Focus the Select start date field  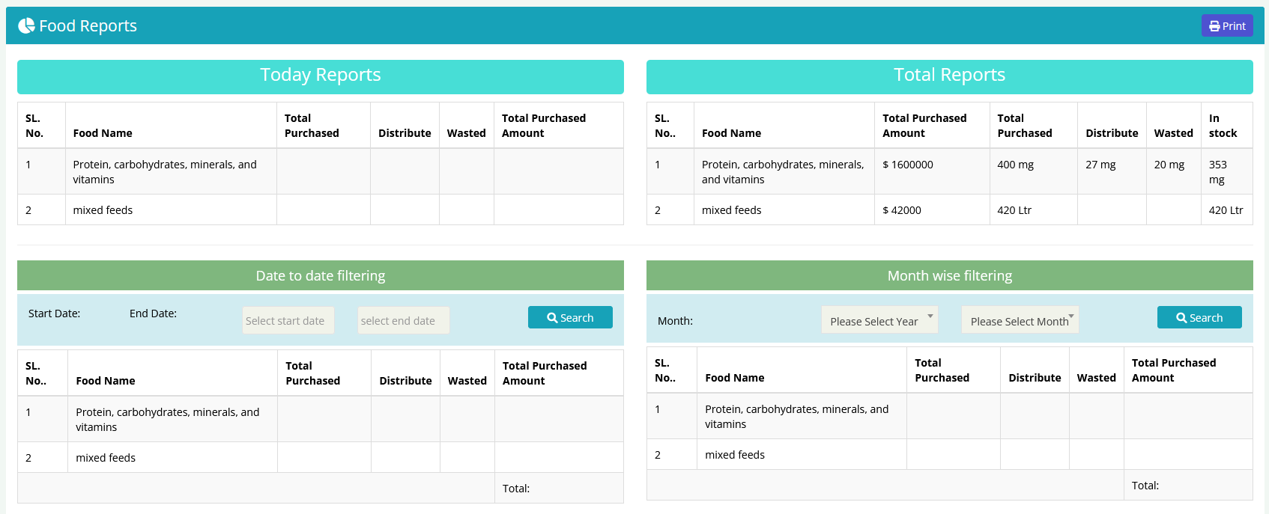[288, 321]
